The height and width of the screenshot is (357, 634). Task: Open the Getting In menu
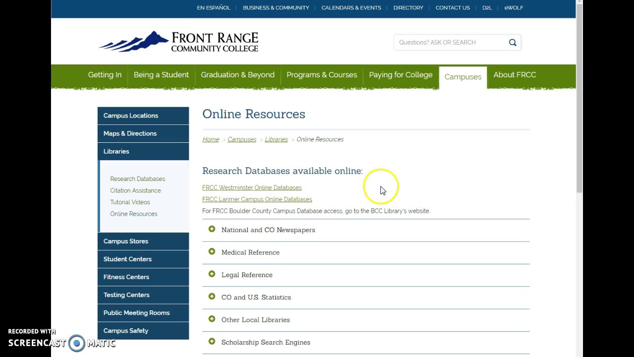coord(105,75)
